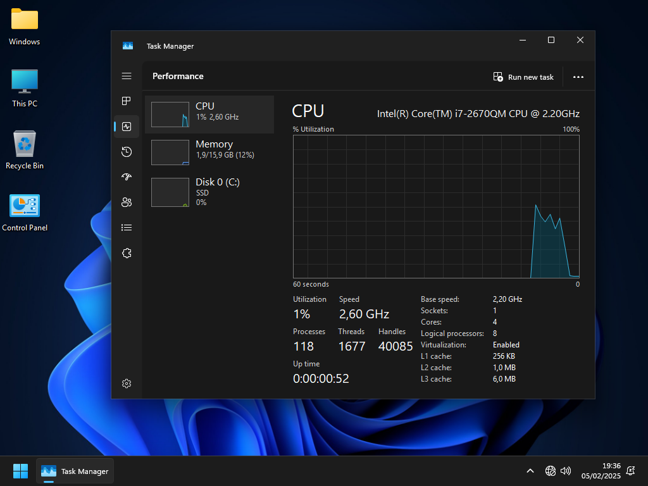Open the Startup apps page icon
Image resolution: width=648 pixels, height=486 pixels.
point(127,177)
